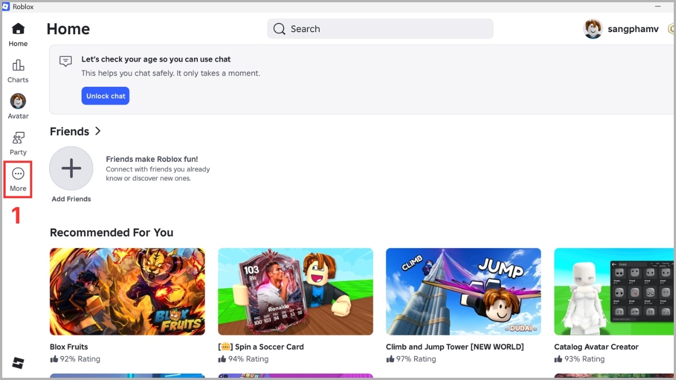
Task: Click the 93% Rating text
Action: 584,359
